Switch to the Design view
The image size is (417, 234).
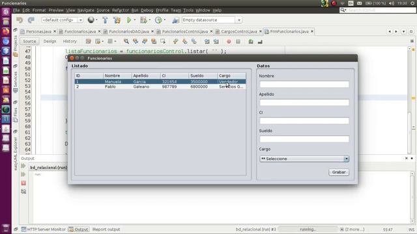point(50,42)
